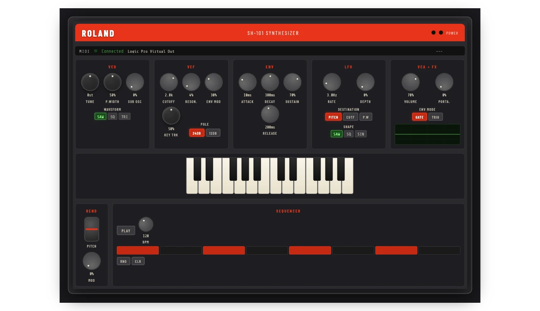Toggle the seventh sequencer step
The height and width of the screenshot is (311, 540).
396,250
